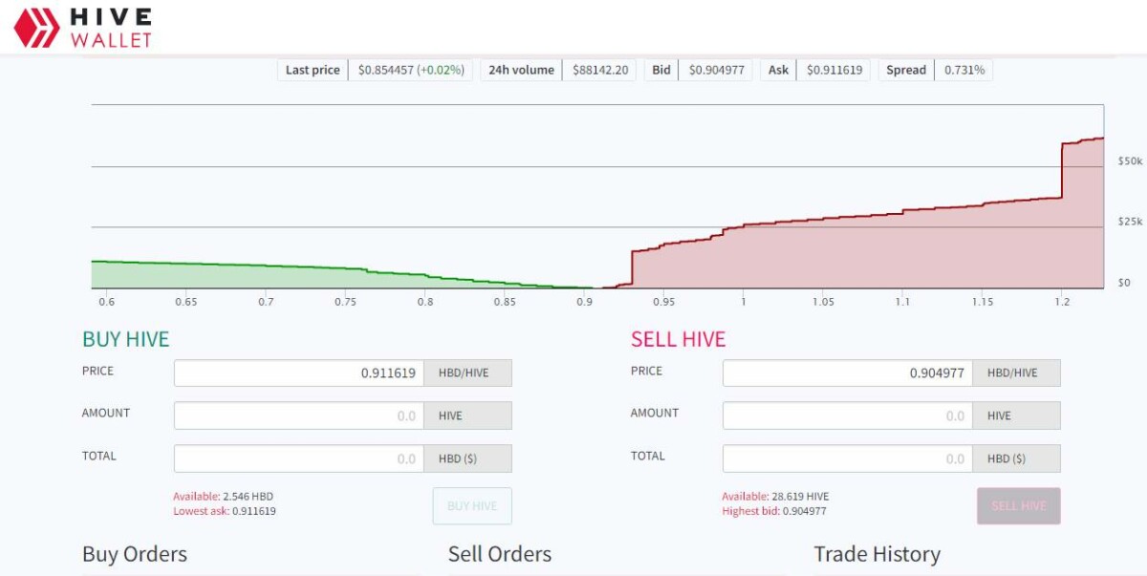Select the Buy total HBD field
1147x576 pixels.
[x=299, y=459]
